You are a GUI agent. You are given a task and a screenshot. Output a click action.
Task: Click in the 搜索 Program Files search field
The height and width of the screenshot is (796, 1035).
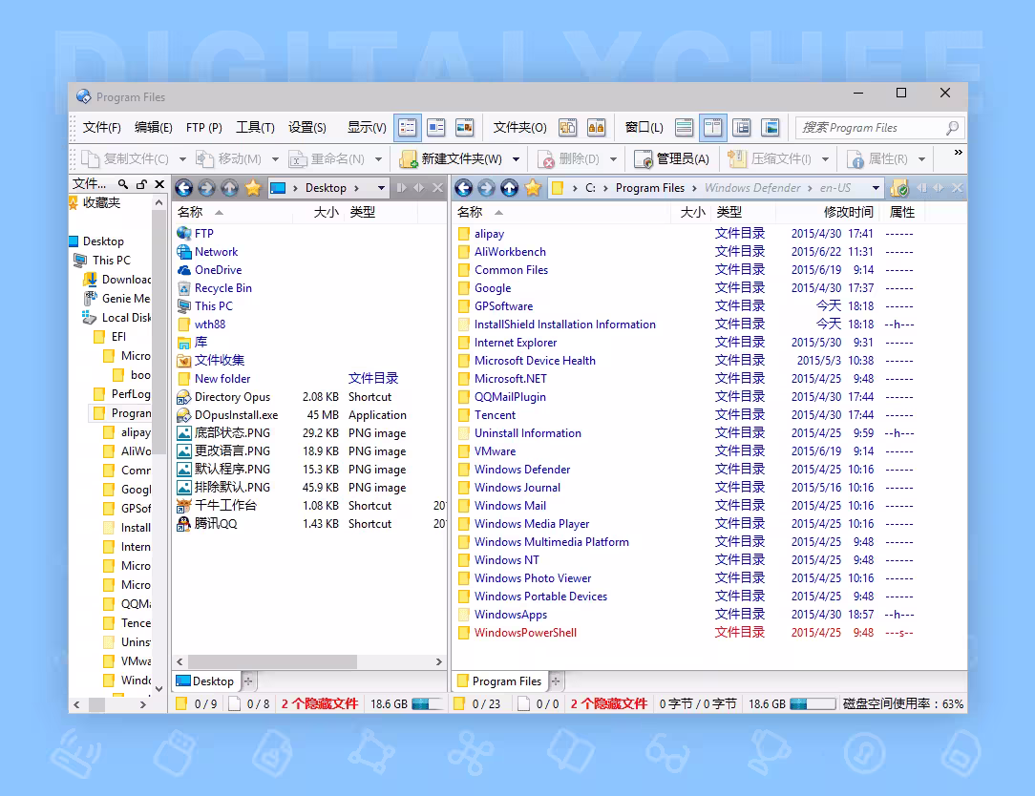click(870, 128)
